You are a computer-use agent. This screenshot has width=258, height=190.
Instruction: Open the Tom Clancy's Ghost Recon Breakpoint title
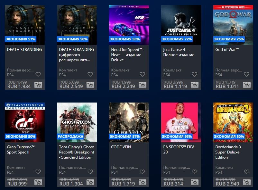pos(77,152)
